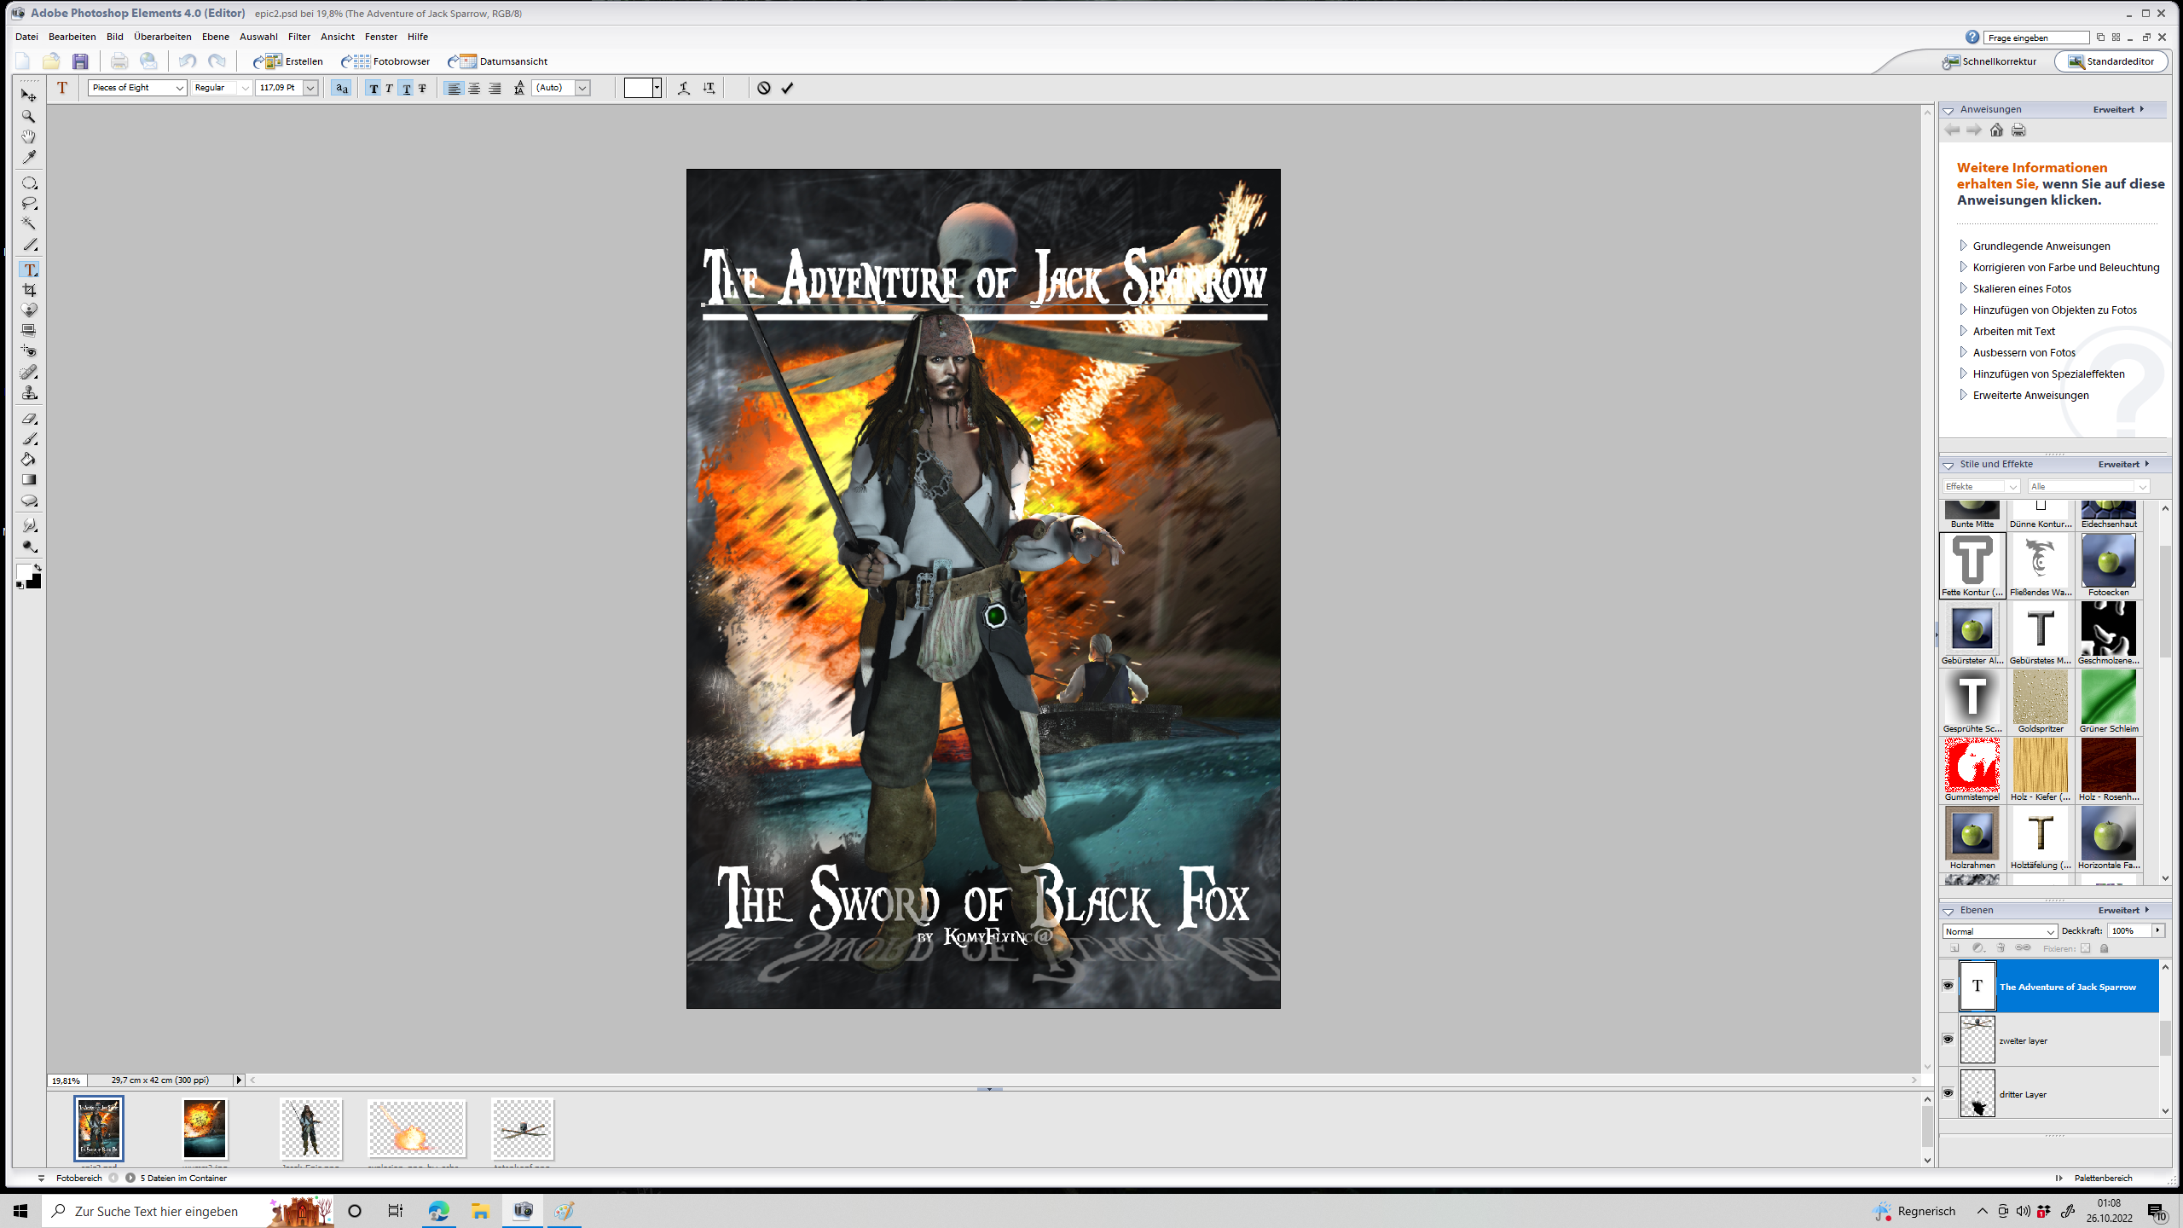Switch to Schnellkorrektur mode
Image resolution: width=2183 pixels, height=1228 pixels.
coord(1989,61)
